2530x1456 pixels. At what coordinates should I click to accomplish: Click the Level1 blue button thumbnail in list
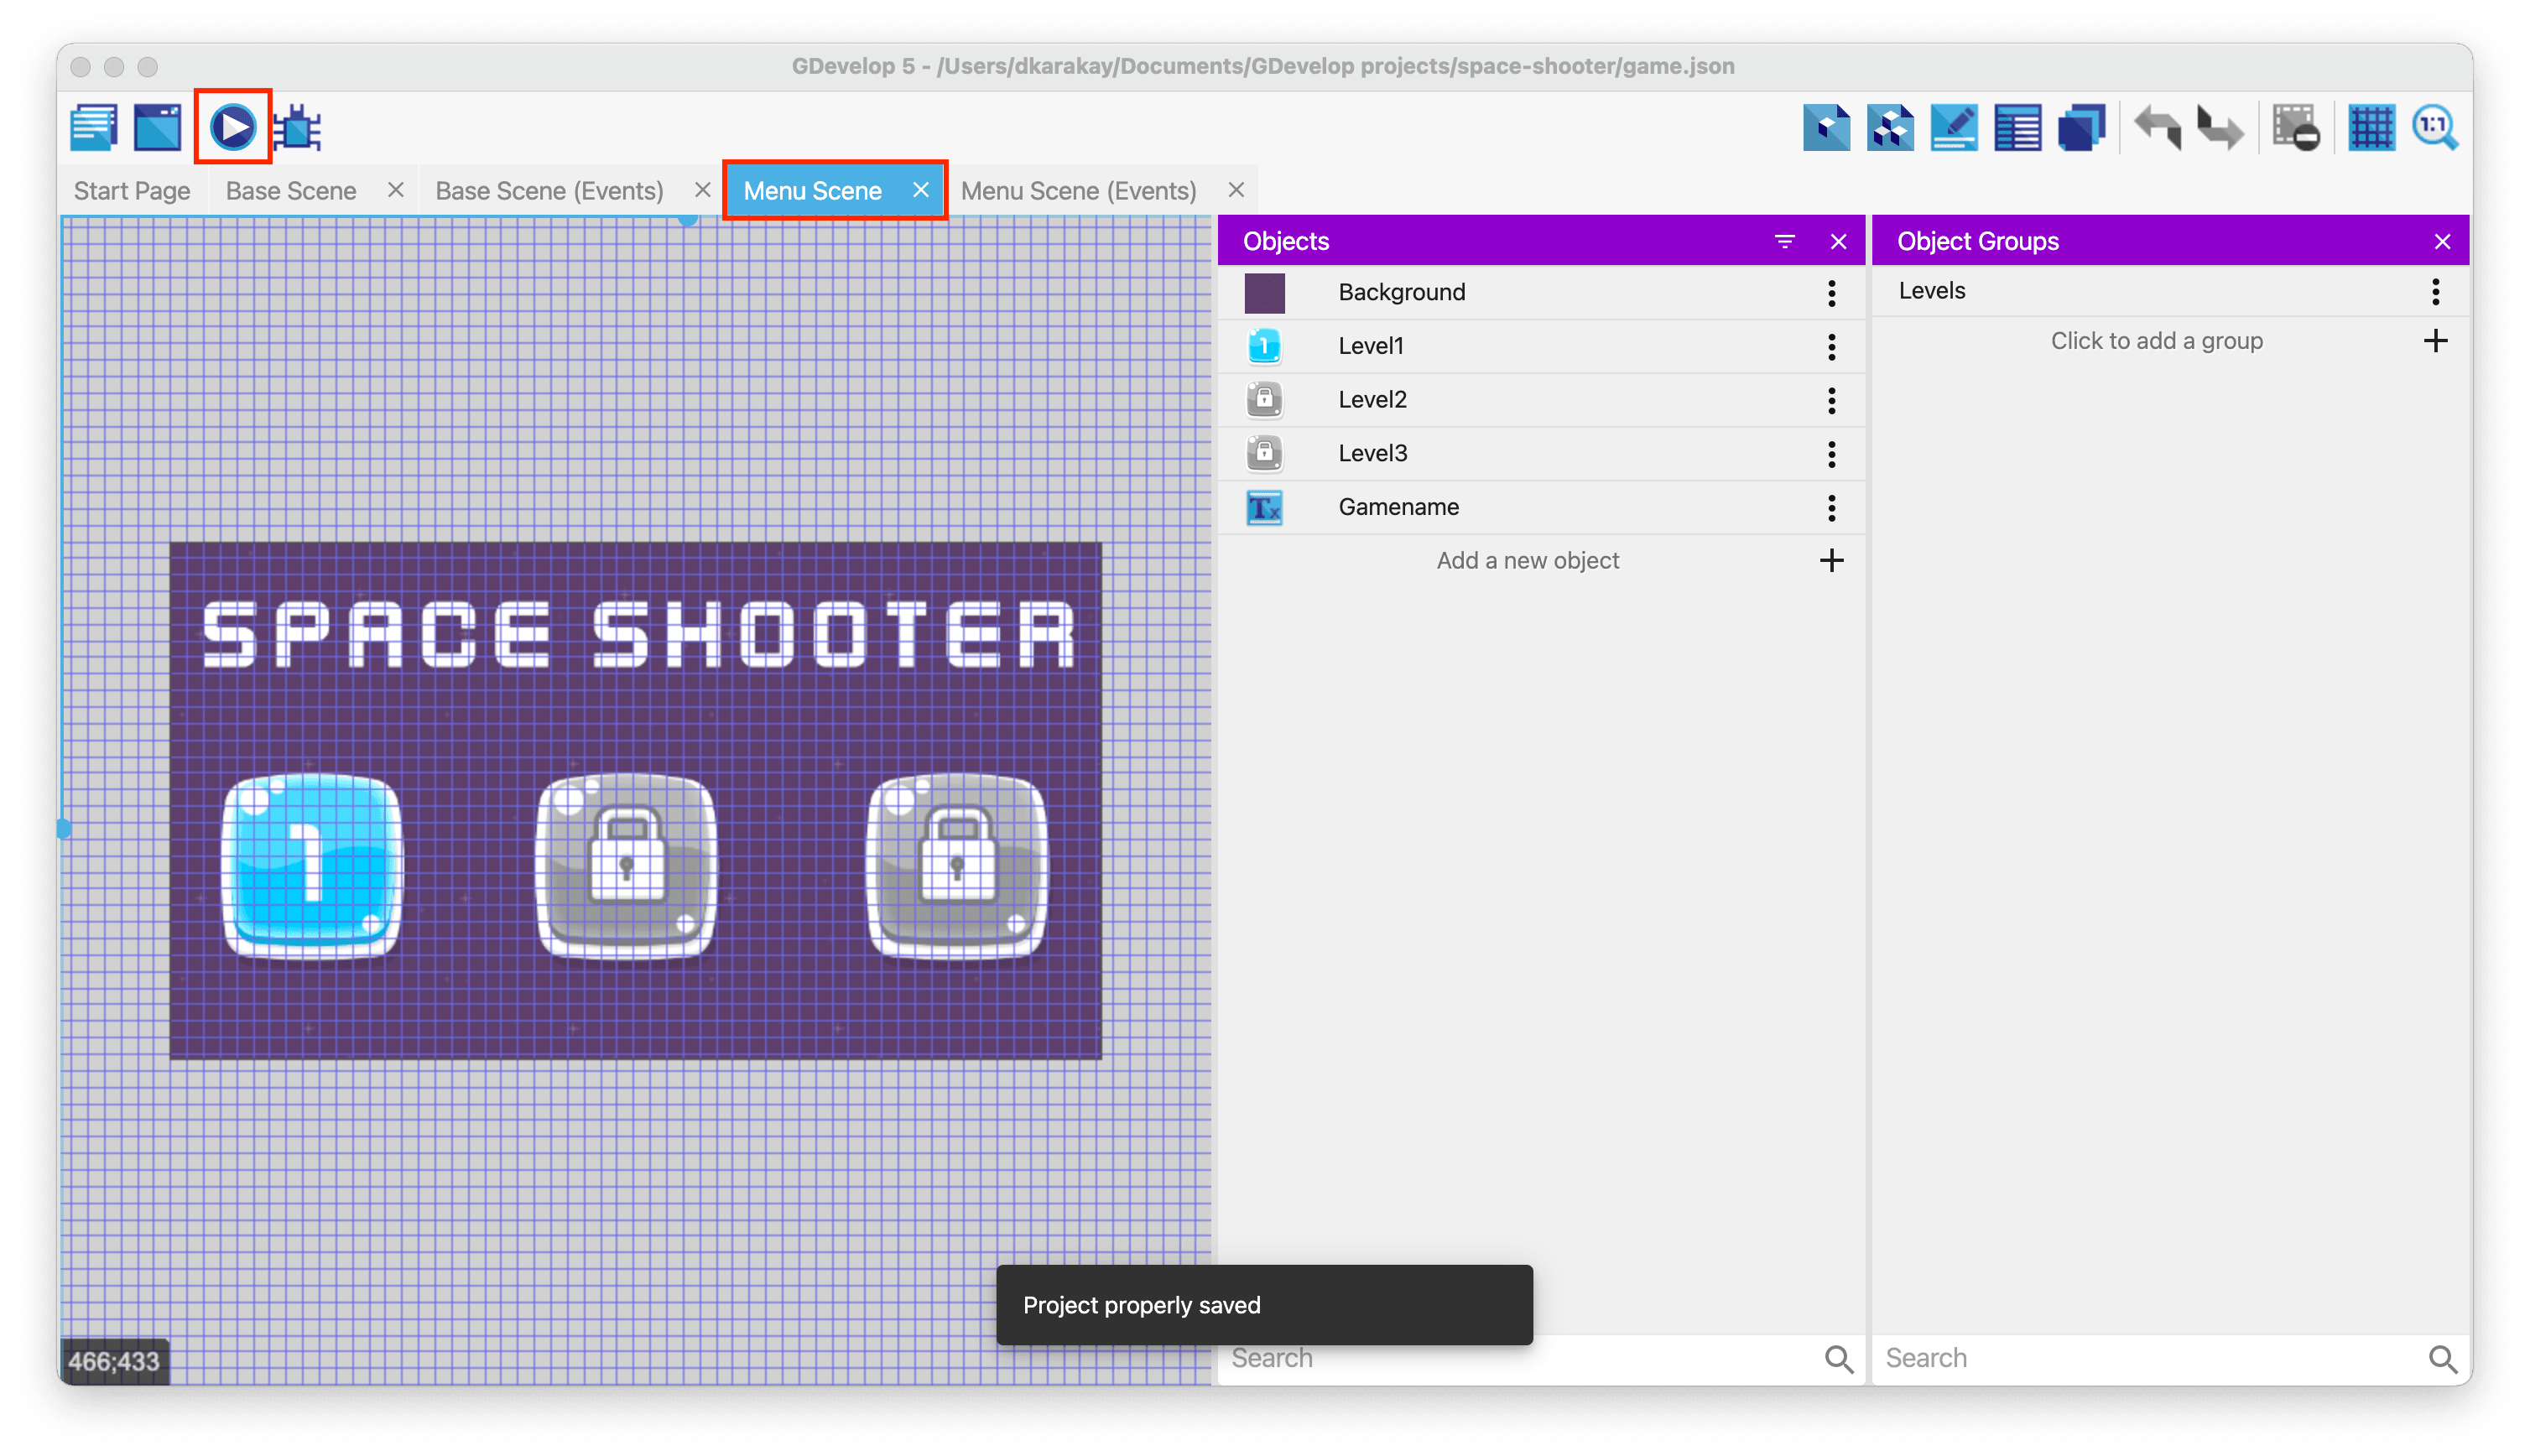[1264, 346]
